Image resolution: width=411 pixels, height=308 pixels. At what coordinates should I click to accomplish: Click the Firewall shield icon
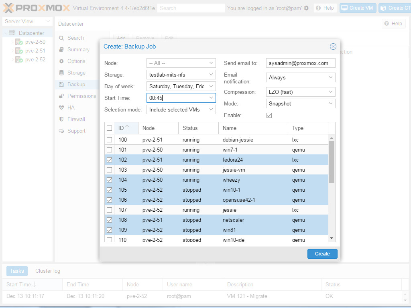click(x=61, y=119)
